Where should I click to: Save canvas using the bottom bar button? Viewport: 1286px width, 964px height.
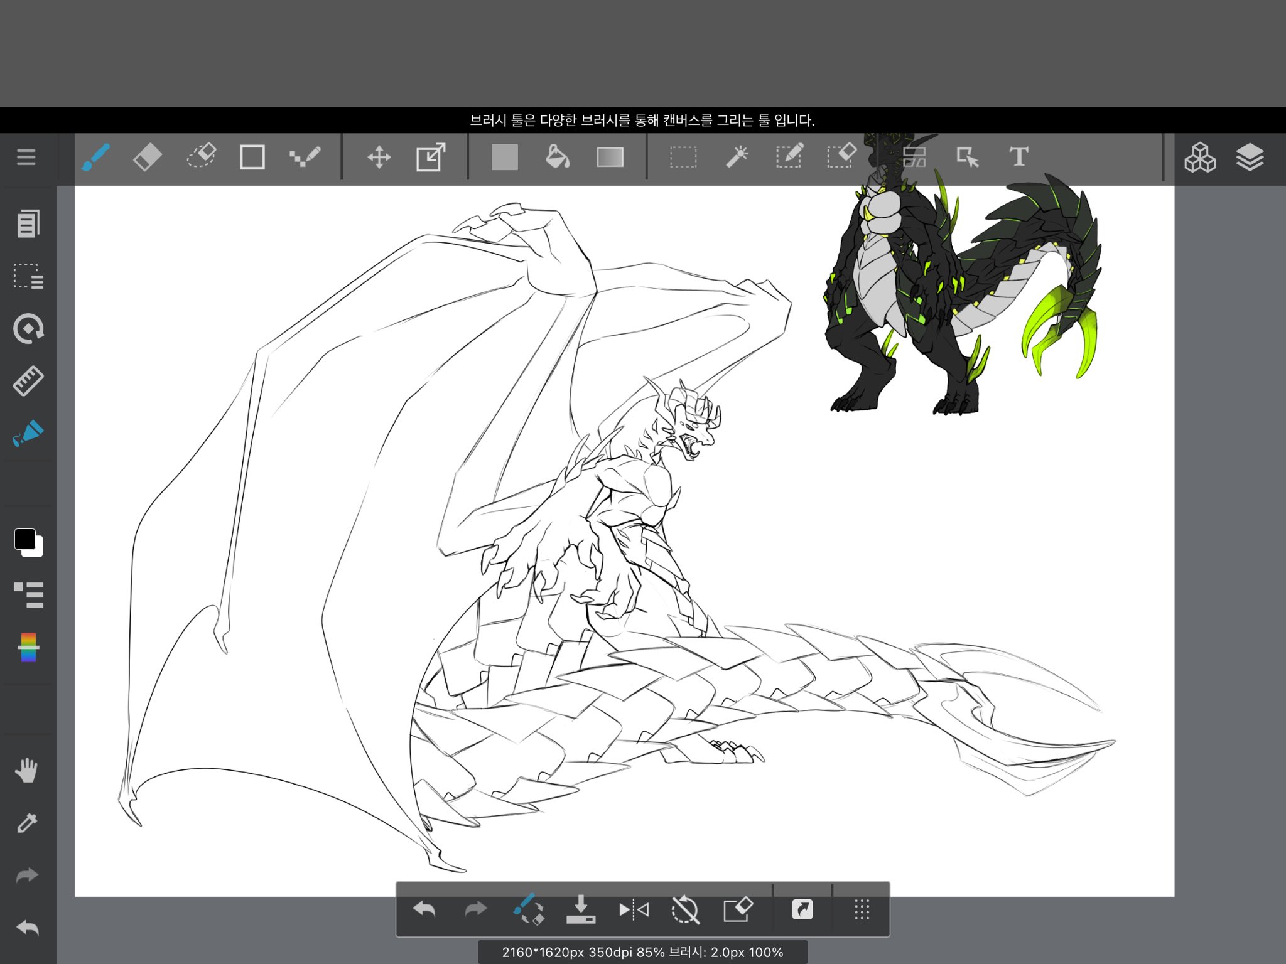[581, 909]
